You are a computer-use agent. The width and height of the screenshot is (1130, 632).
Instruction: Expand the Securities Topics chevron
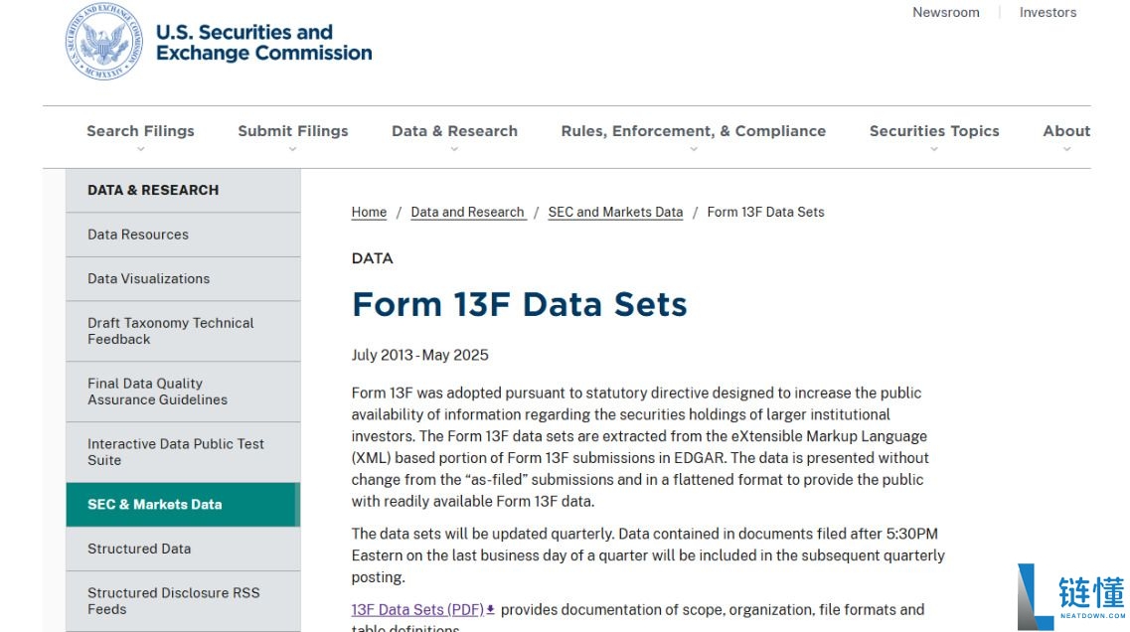tap(933, 149)
